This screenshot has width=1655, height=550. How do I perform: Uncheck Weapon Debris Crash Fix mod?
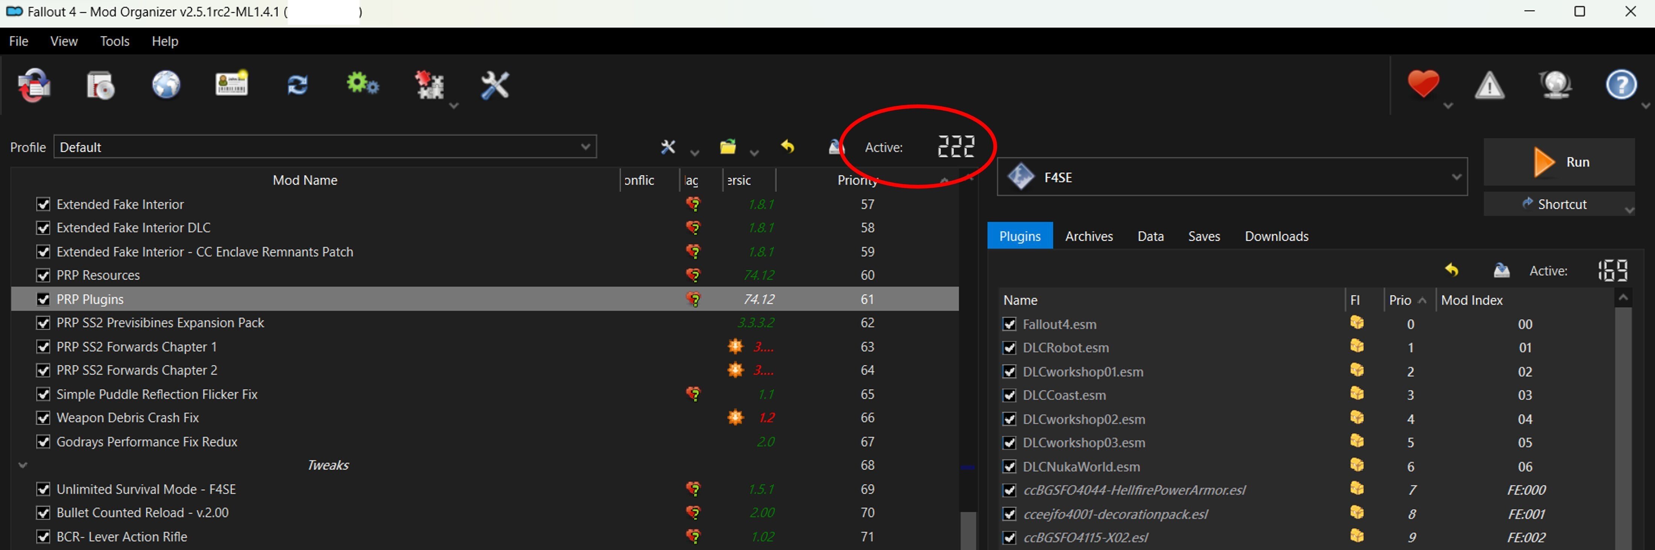point(43,418)
